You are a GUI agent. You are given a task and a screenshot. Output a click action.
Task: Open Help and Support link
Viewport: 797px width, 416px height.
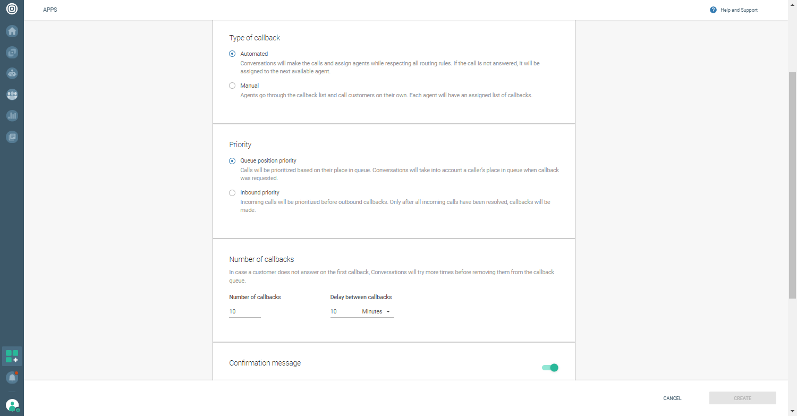(x=739, y=10)
